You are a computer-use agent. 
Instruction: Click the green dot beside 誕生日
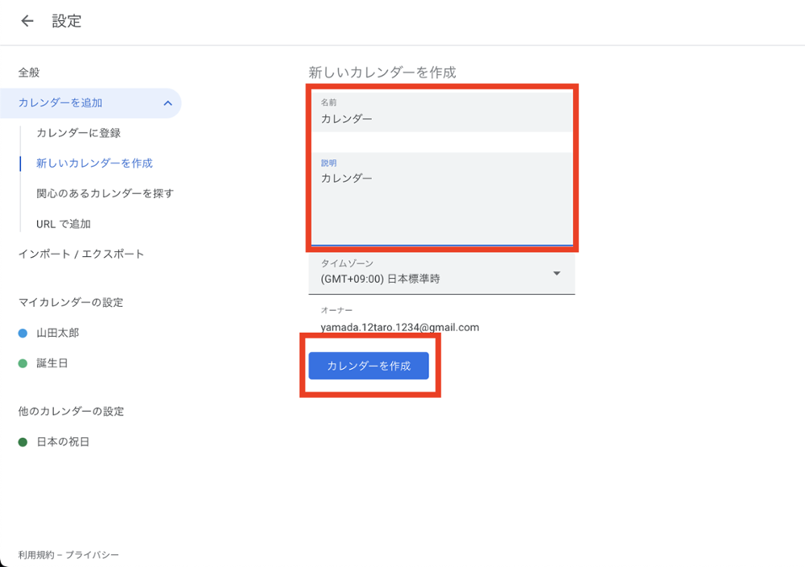click(23, 364)
